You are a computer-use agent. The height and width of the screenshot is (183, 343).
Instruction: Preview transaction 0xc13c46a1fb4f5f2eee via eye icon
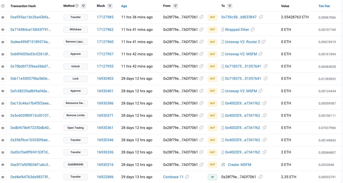click(3, 103)
